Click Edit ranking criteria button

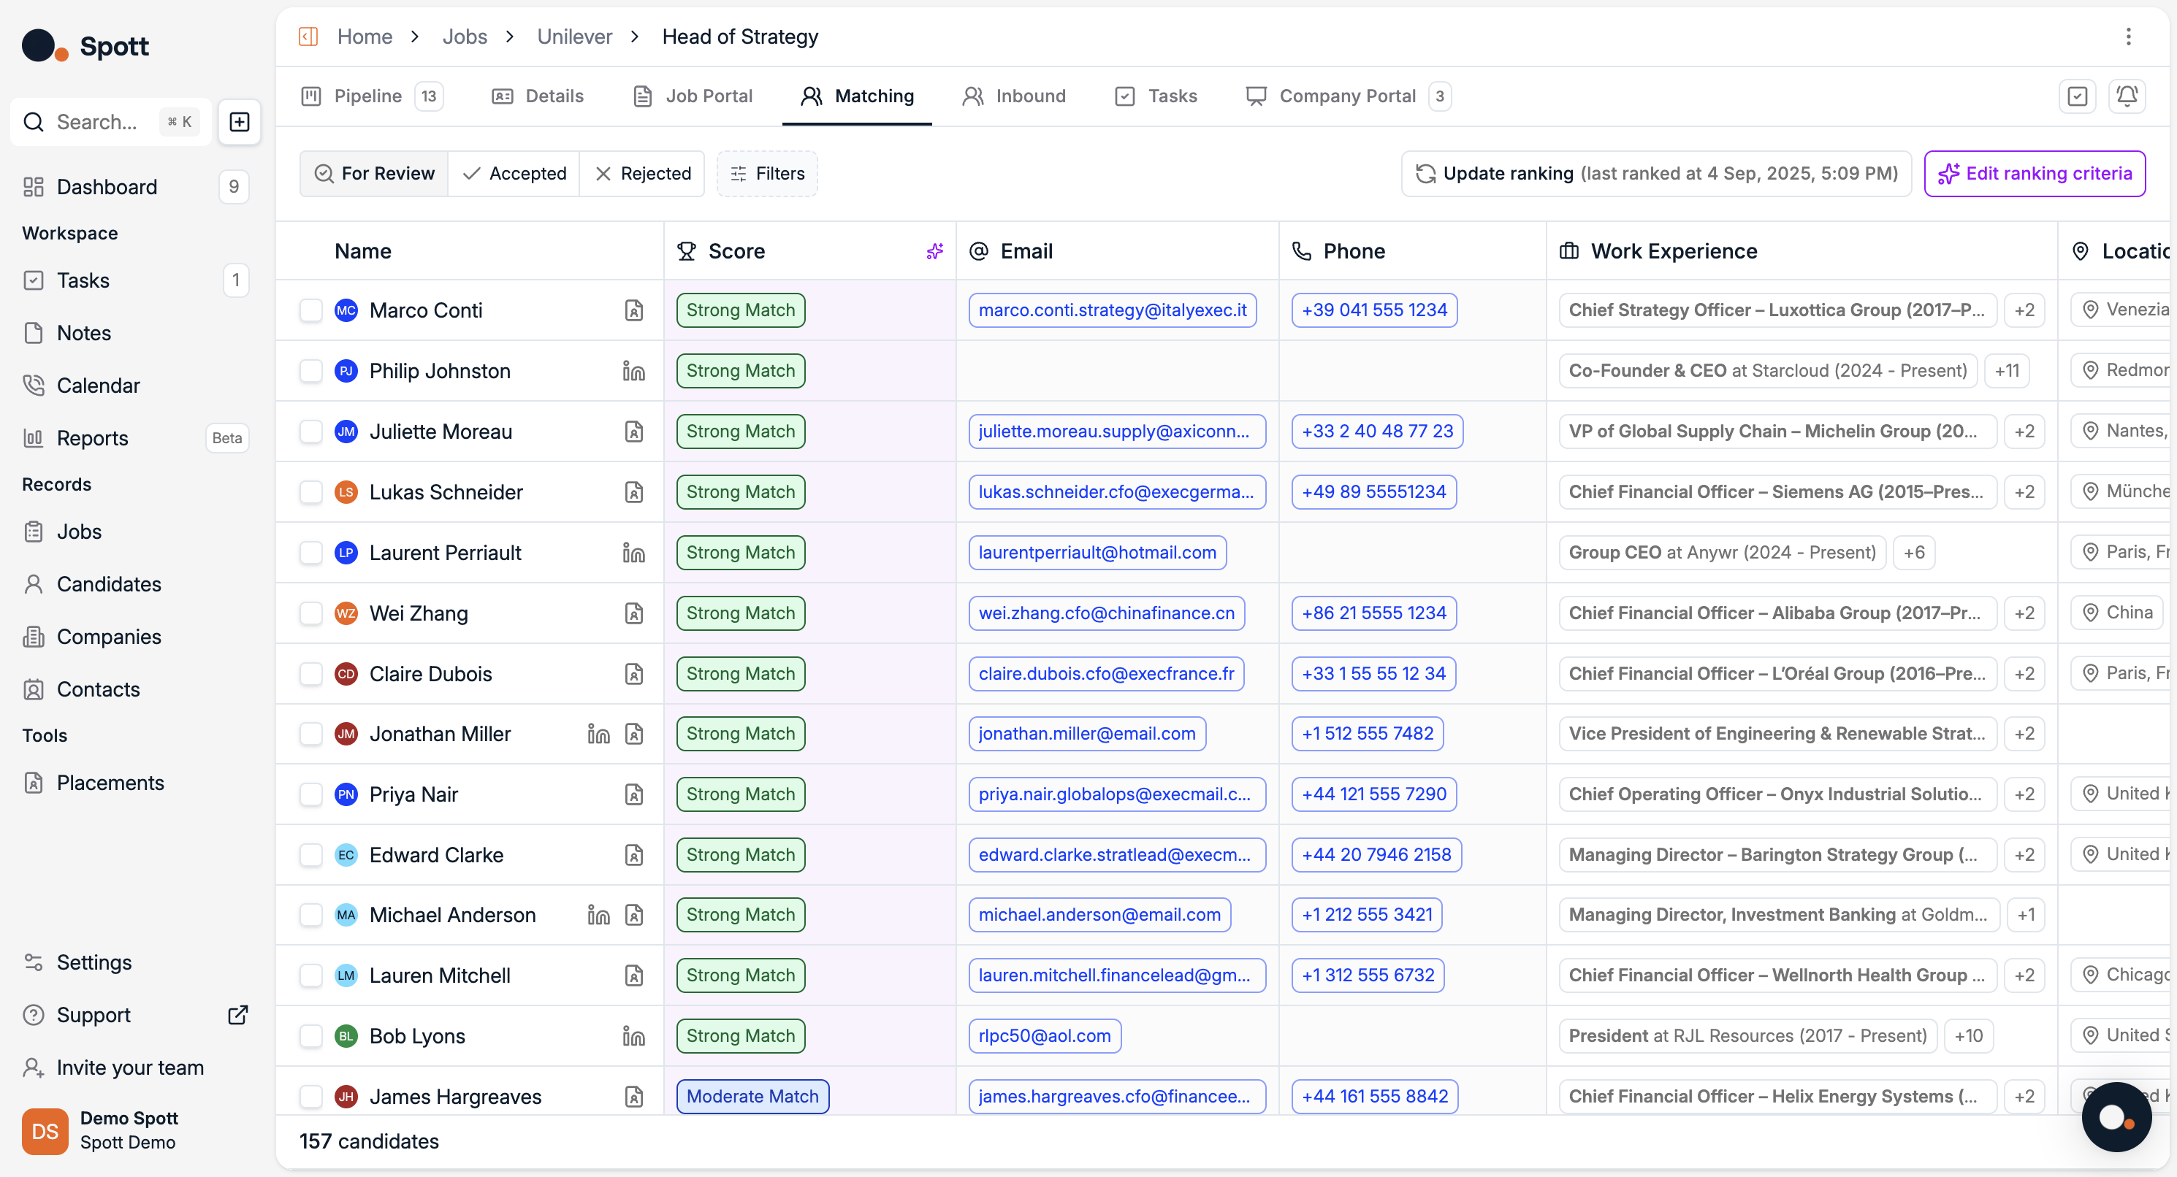click(2034, 173)
